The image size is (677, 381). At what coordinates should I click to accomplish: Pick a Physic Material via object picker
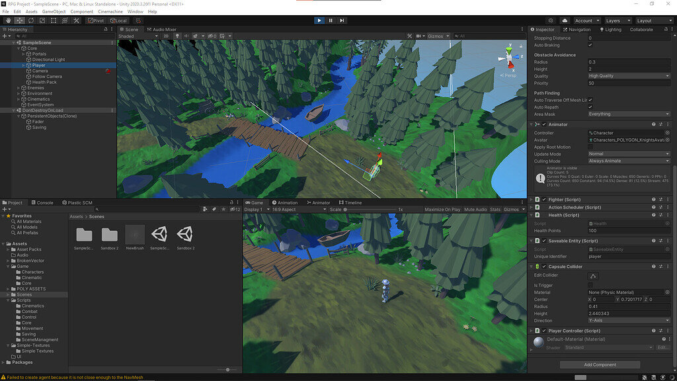pyautogui.click(x=667, y=292)
